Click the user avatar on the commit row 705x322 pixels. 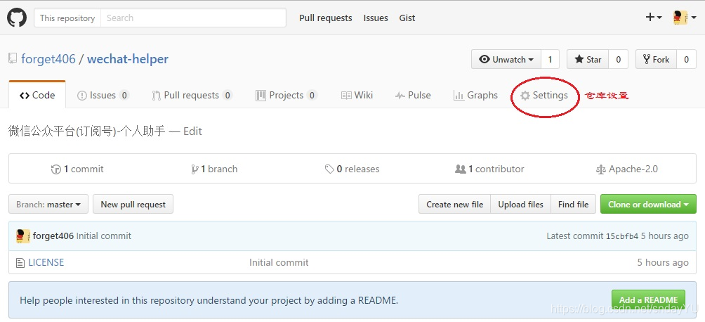coord(23,236)
